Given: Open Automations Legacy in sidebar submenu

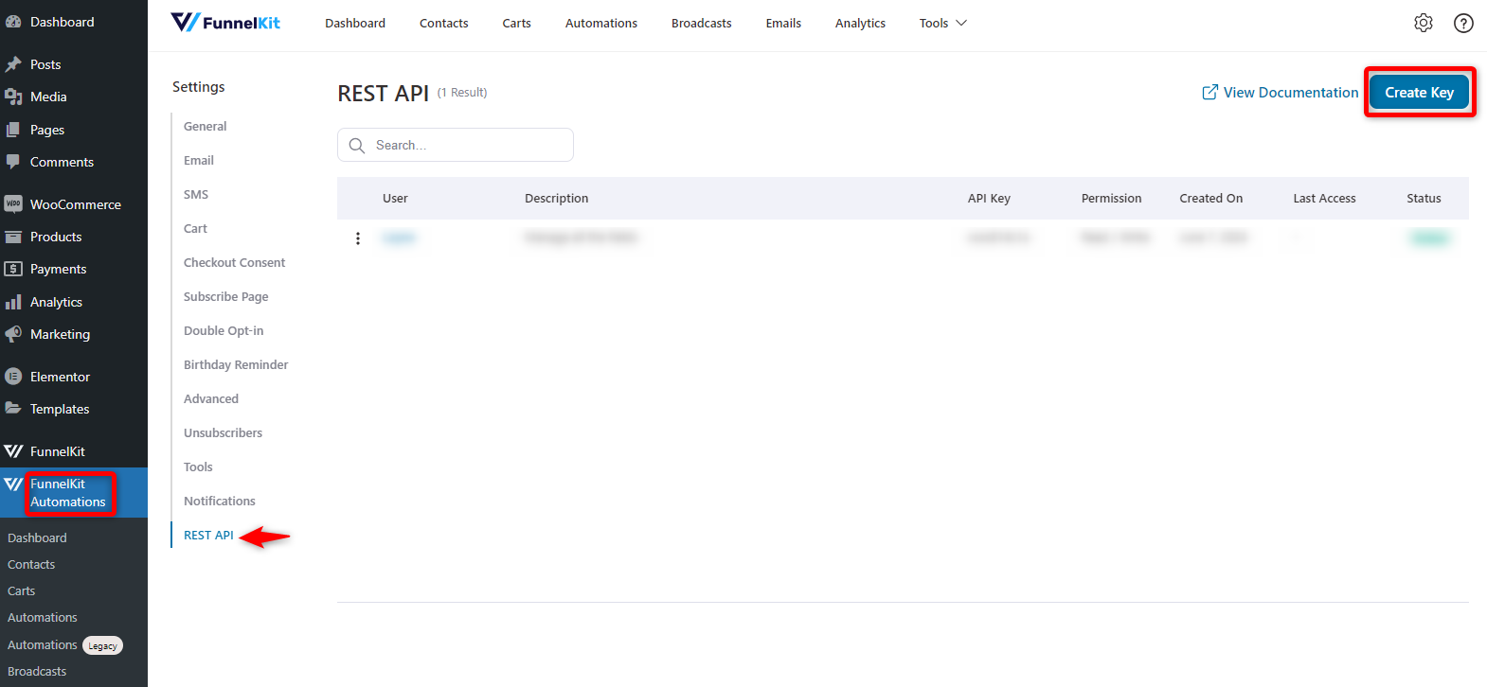Looking at the screenshot, I should (x=64, y=644).
